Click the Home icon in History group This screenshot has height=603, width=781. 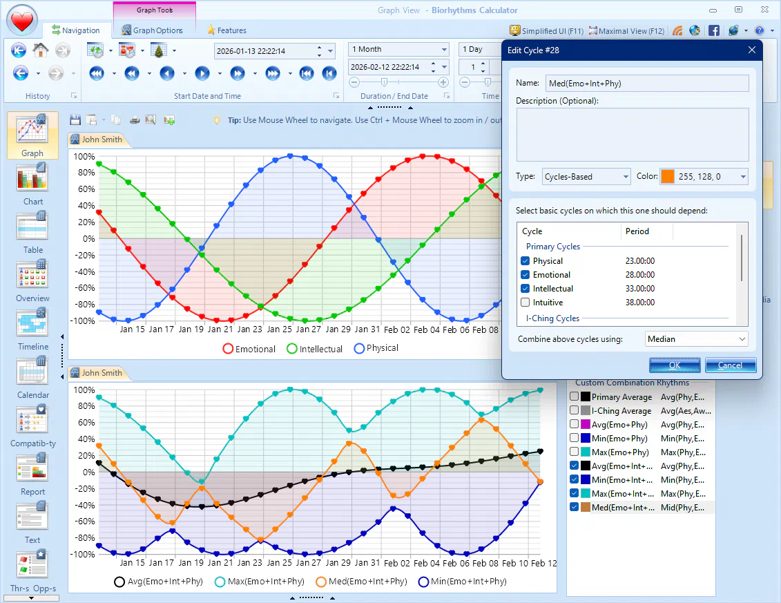[41, 50]
